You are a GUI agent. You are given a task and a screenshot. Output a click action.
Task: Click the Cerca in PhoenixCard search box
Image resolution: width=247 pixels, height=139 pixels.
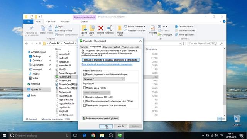(205, 44)
